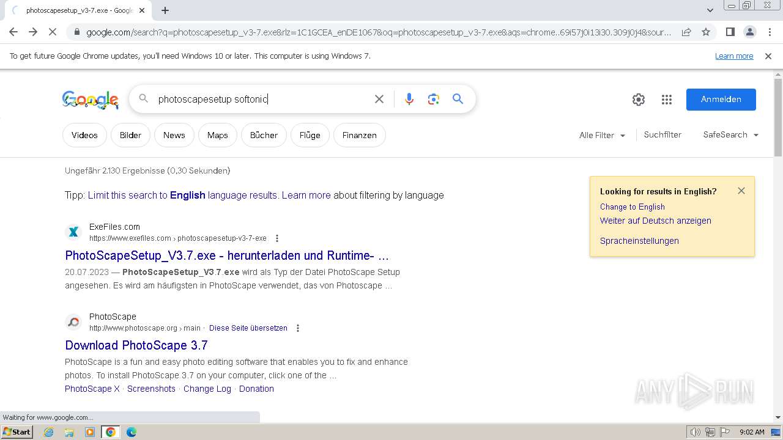Click the address bar URL
The height and width of the screenshot is (440, 783).
[379, 32]
